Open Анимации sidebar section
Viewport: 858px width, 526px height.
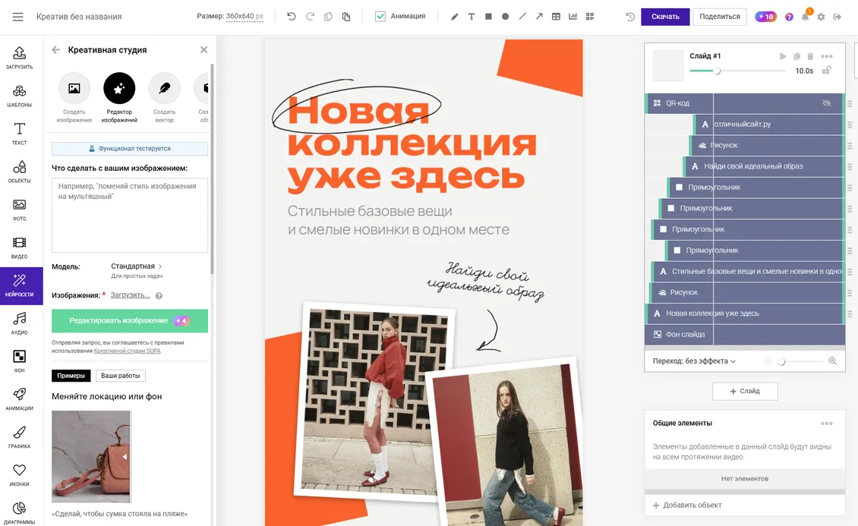[19, 400]
